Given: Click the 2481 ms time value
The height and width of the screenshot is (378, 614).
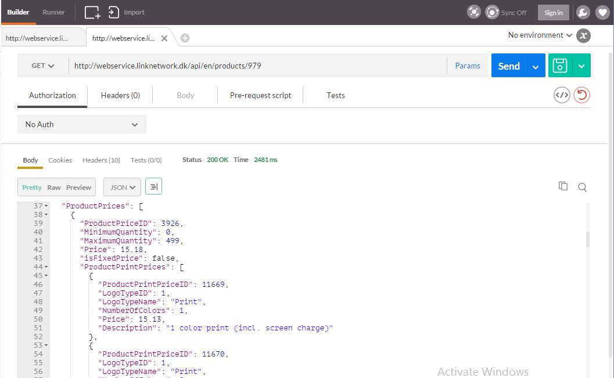Looking at the screenshot, I should coord(265,160).
